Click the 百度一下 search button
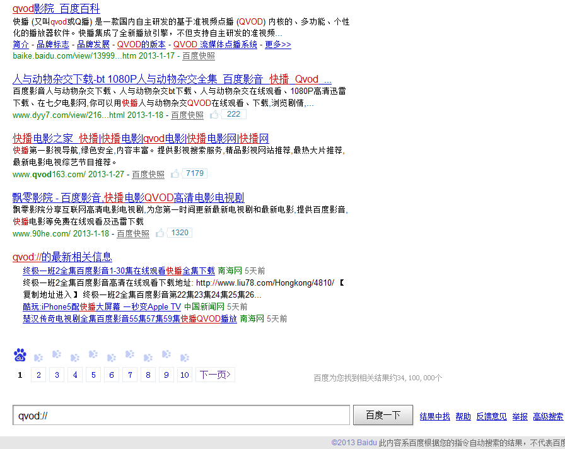 click(x=383, y=415)
